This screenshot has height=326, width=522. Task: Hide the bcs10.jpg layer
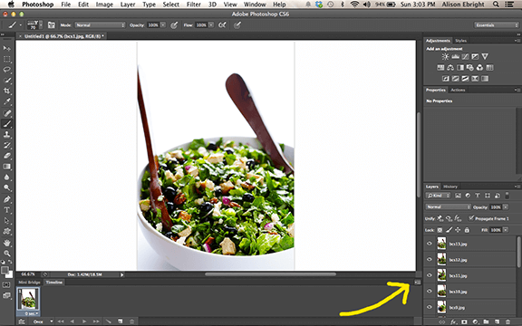point(430,291)
